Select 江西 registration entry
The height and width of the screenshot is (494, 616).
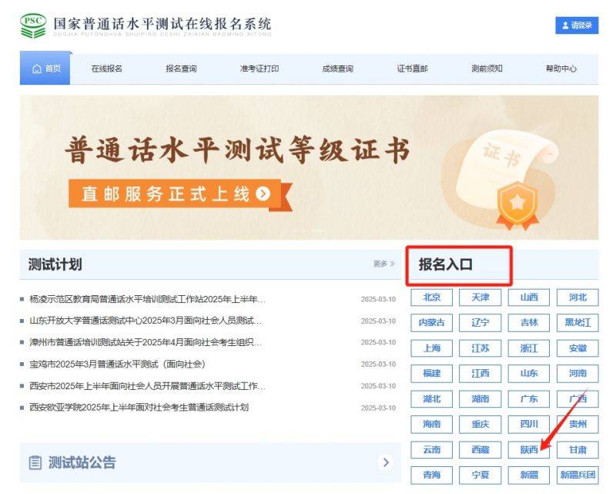[x=480, y=374]
